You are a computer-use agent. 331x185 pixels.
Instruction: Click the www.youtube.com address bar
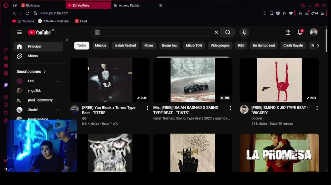pos(54,13)
